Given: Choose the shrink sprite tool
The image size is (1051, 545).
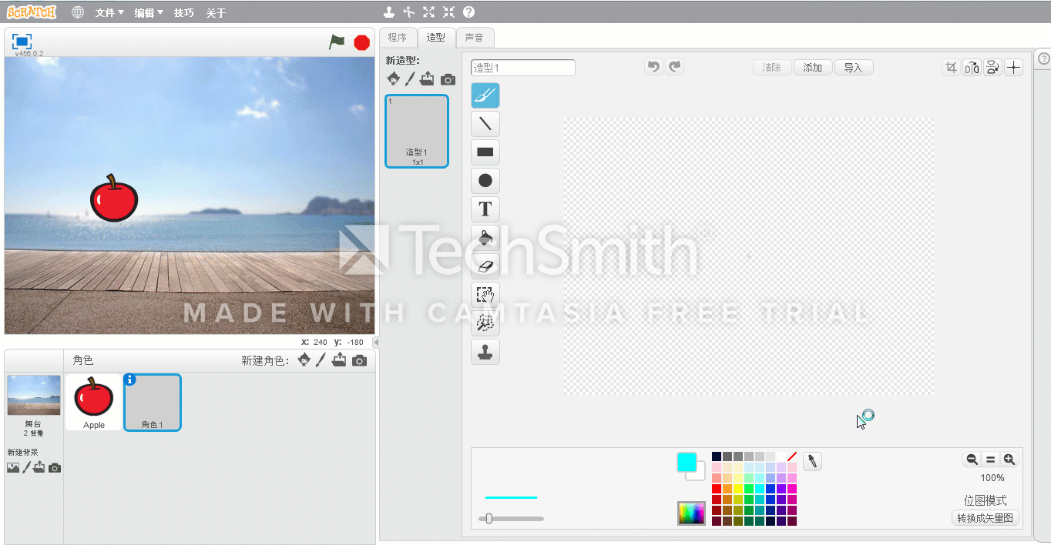Looking at the screenshot, I should coord(449,12).
